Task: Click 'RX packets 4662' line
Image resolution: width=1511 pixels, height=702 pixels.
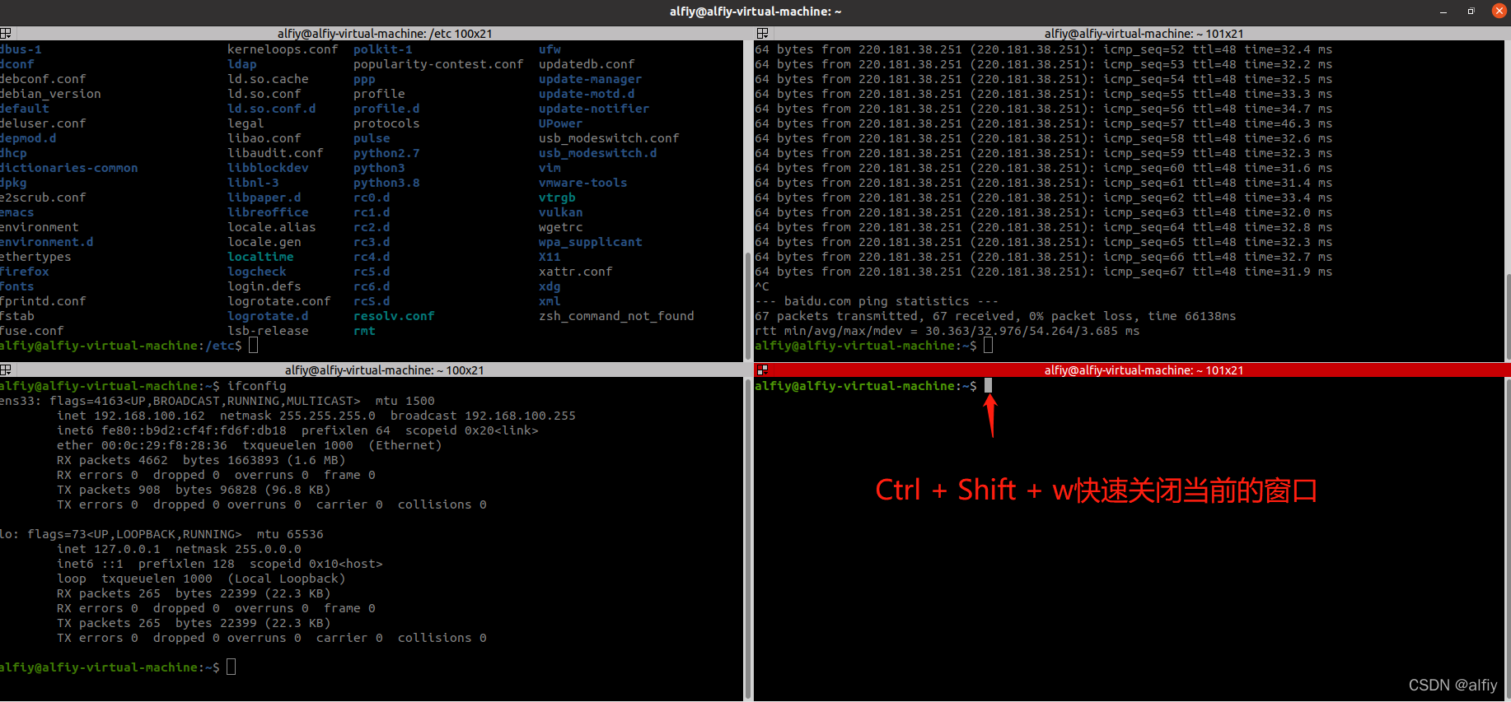Action: pyautogui.click(x=201, y=460)
